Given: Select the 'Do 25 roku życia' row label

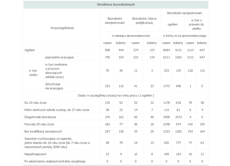Looking at the screenshot, I should coord(35,103).
